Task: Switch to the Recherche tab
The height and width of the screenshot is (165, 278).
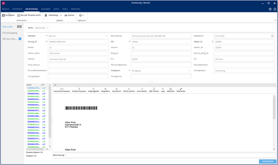Action: 17,9
